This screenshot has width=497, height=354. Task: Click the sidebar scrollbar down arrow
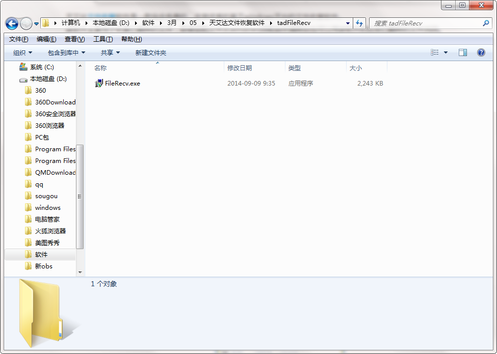pos(80,273)
